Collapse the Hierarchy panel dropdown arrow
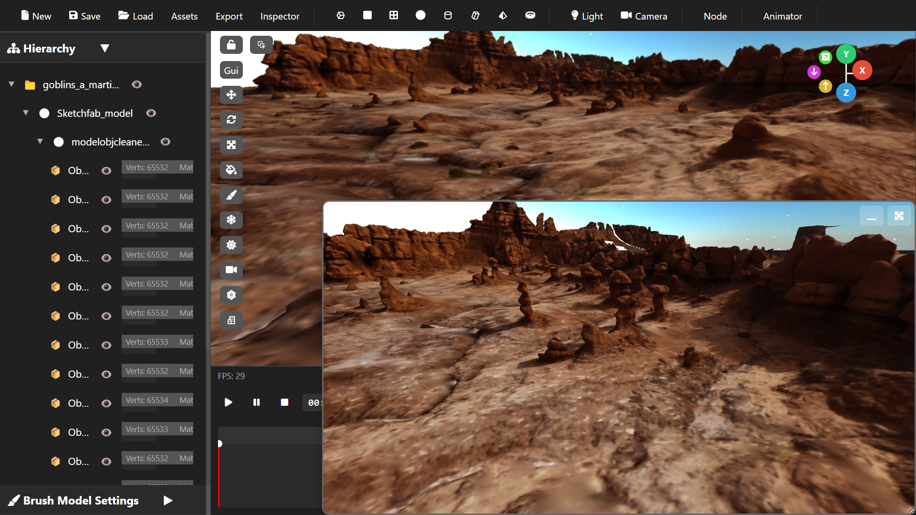 tap(105, 48)
